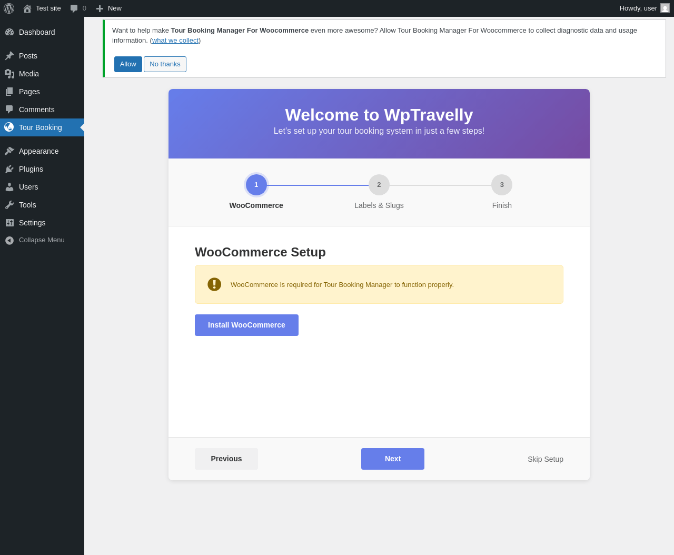Viewport: 674px width, 555px height.
Task: Click the Appearance paintbrush icon
Action: coord(9,151)
